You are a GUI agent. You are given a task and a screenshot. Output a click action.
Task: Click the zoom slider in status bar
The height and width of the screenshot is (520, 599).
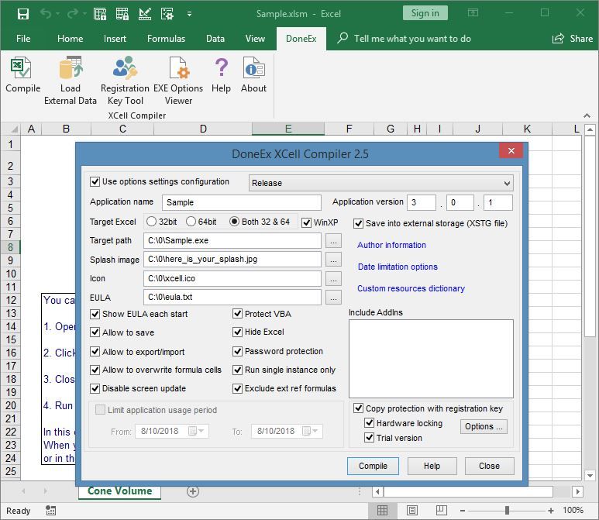507,511
